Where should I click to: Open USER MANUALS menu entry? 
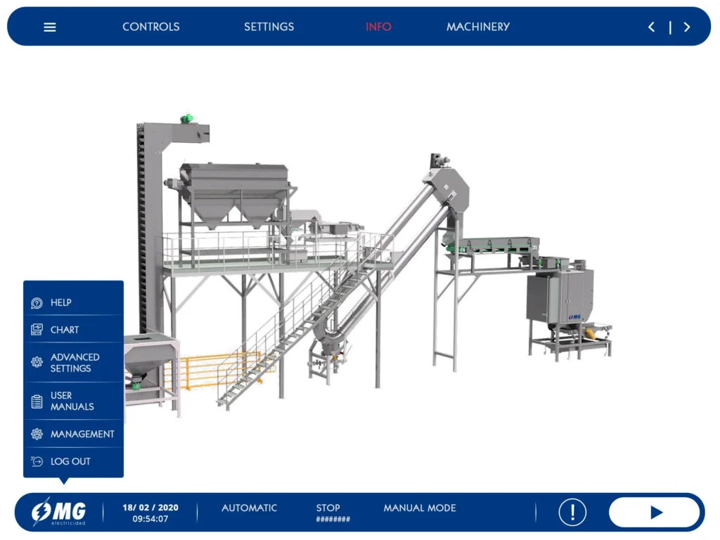pos(73,401)
